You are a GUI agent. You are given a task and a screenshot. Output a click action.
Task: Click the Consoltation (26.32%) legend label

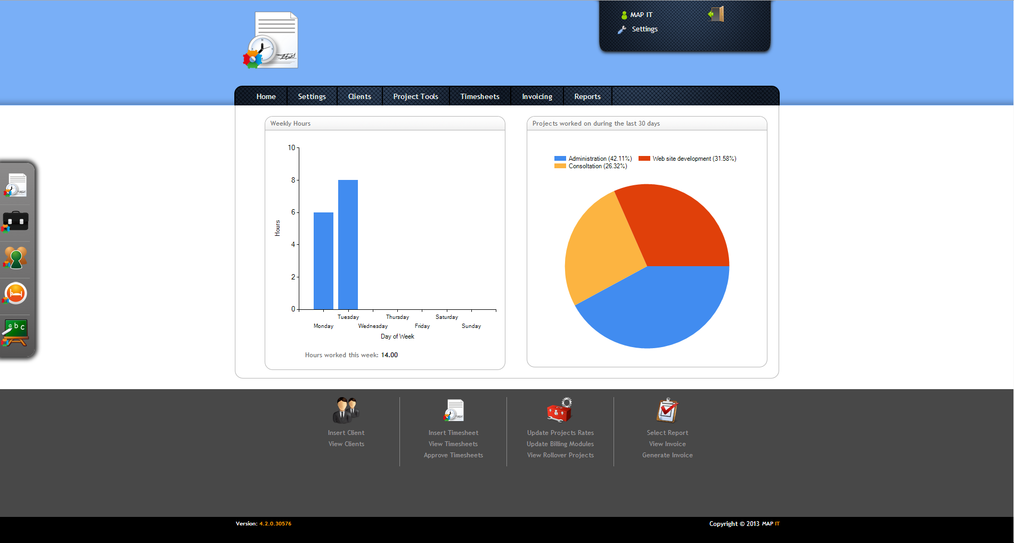[598, 166]
